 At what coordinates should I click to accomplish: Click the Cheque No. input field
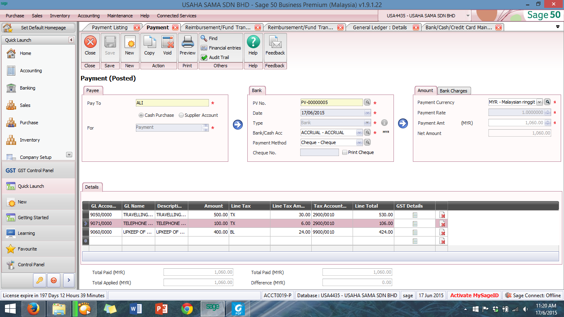click(x=320, y=152)
